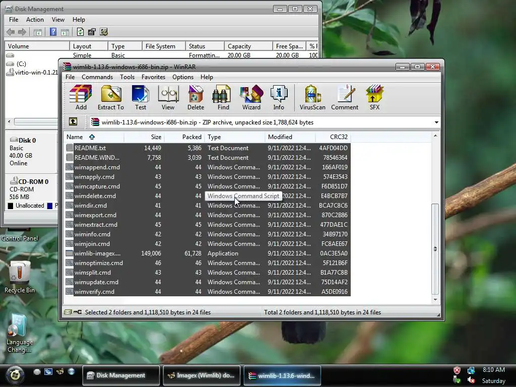
Task: Click Refresh icon in Disk Management toolbar
Action: (x=80, y=32)
